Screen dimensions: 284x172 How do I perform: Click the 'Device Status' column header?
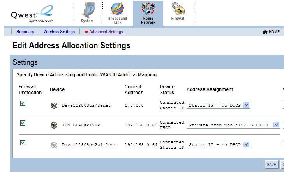click(x=167, y=89)
